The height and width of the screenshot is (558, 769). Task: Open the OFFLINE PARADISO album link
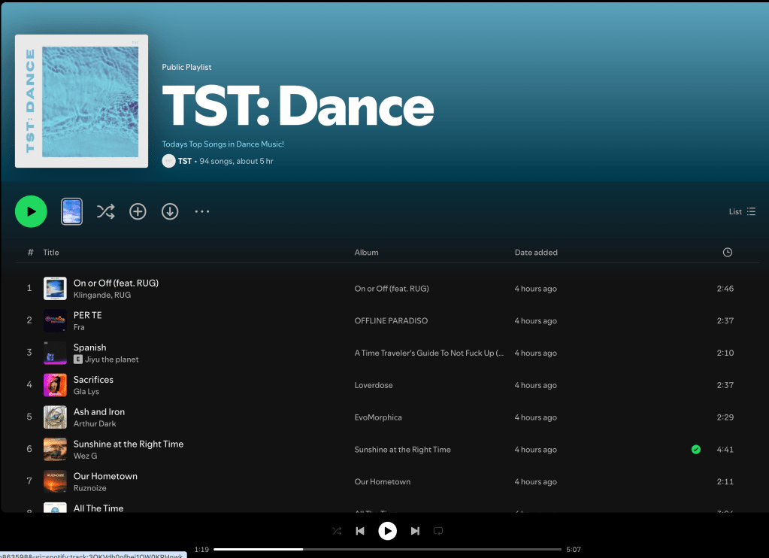[391, 321]
